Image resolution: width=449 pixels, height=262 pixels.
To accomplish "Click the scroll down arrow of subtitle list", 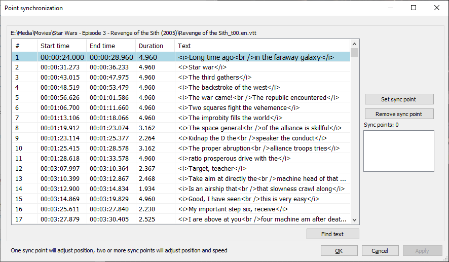I will tap(355, 219).
